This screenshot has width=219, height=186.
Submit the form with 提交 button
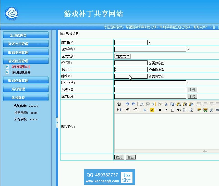pyautogui.click(x=119, y=157)
